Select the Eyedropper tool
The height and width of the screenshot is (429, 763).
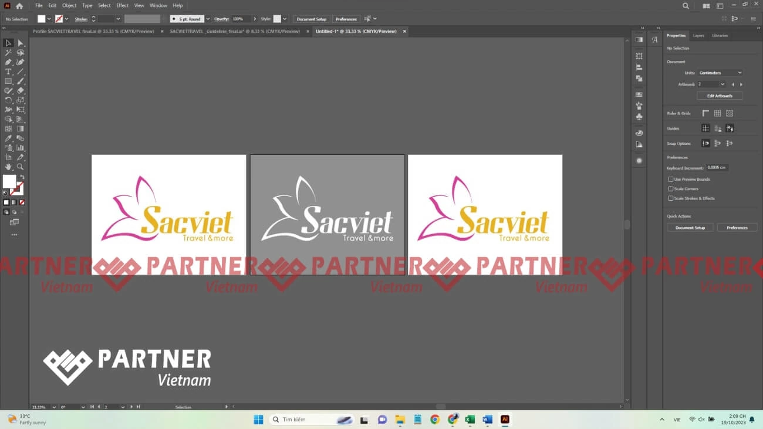click(8, 139)
